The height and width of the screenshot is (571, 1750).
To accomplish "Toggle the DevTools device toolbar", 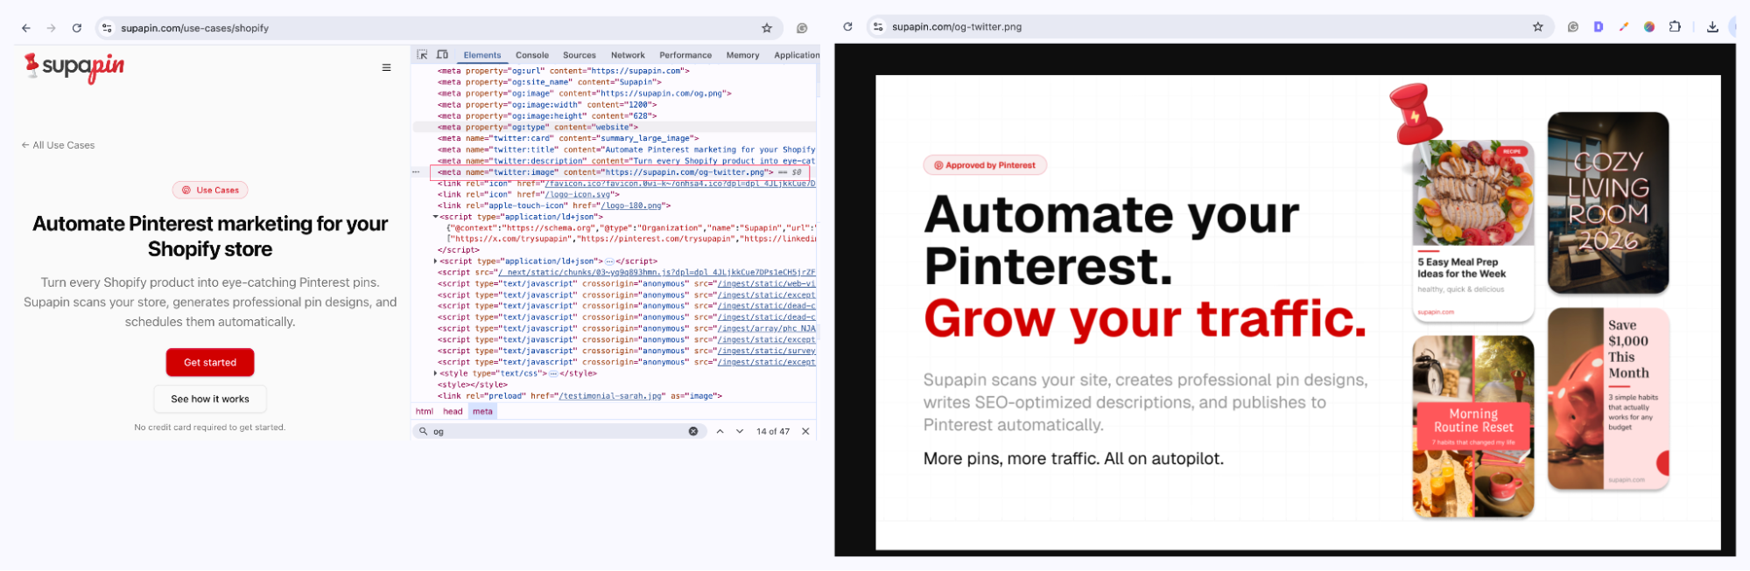I will pos(442,54).
